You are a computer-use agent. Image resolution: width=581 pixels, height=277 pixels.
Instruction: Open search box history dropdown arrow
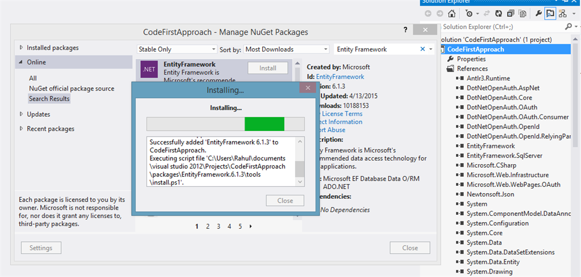click(431, 49)
